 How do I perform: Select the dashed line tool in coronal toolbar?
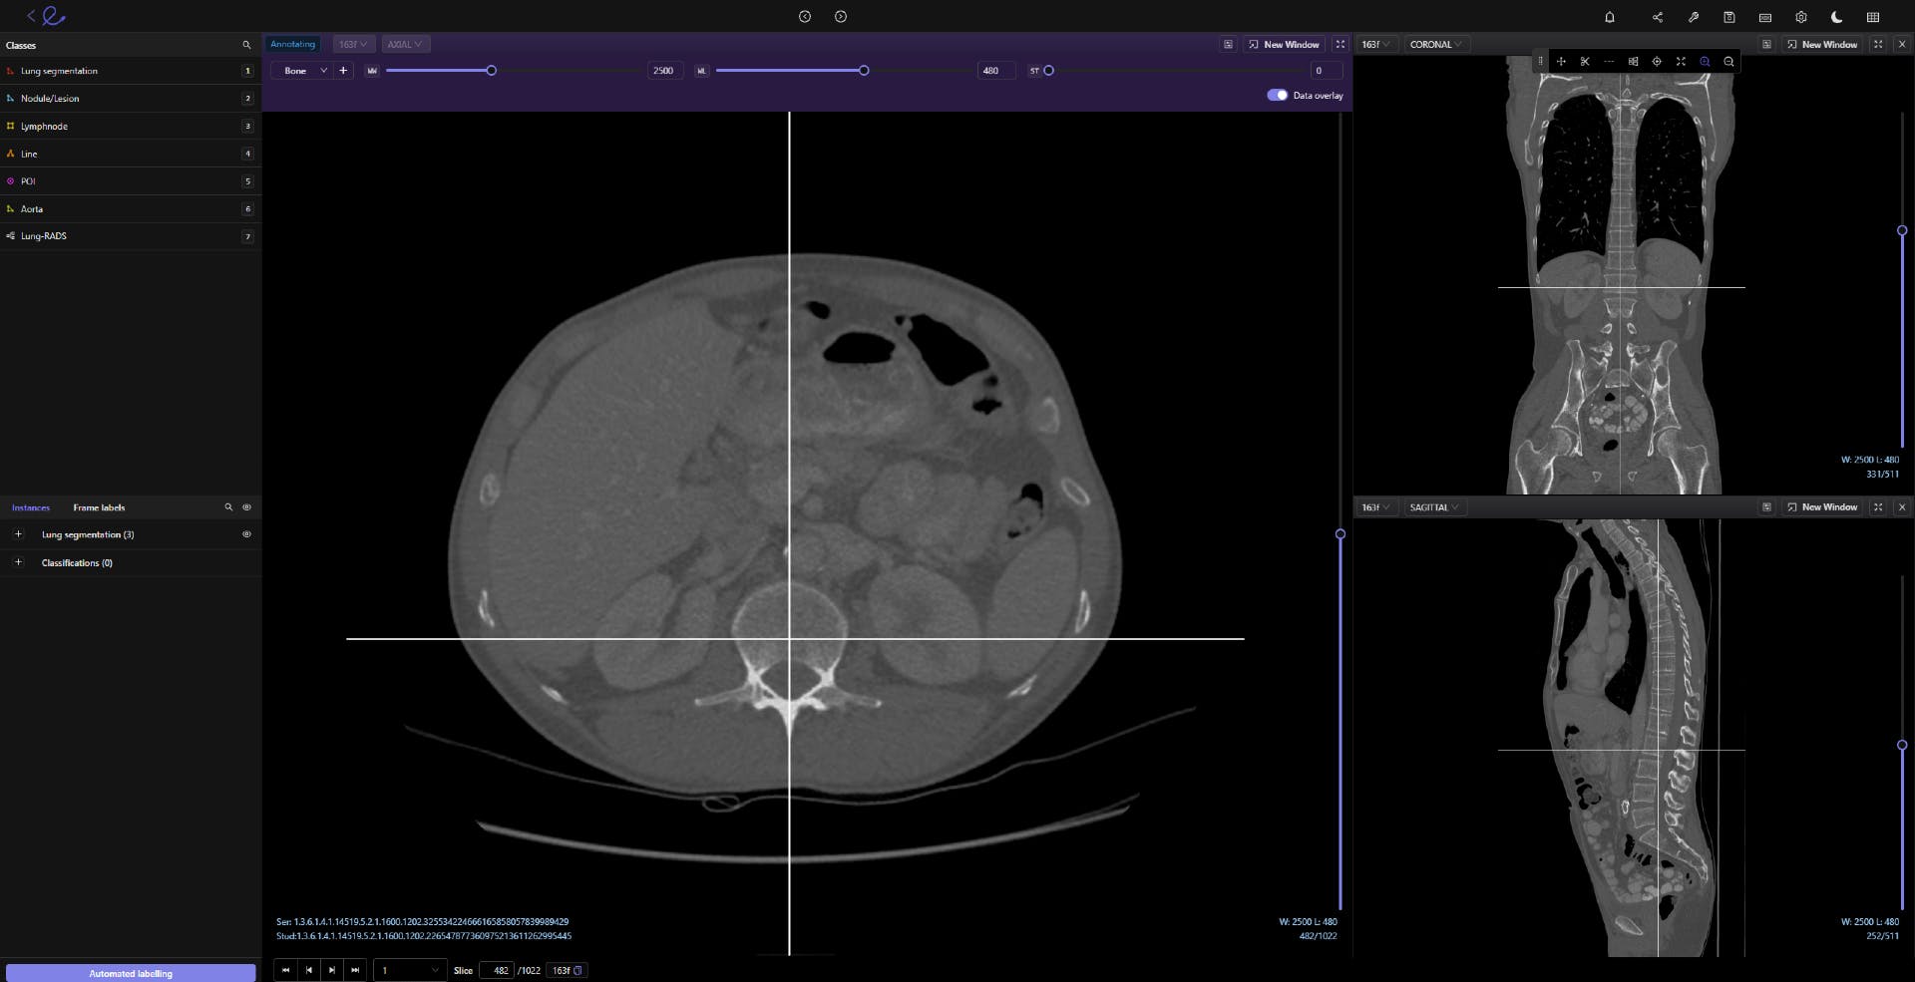[1609, 62]
